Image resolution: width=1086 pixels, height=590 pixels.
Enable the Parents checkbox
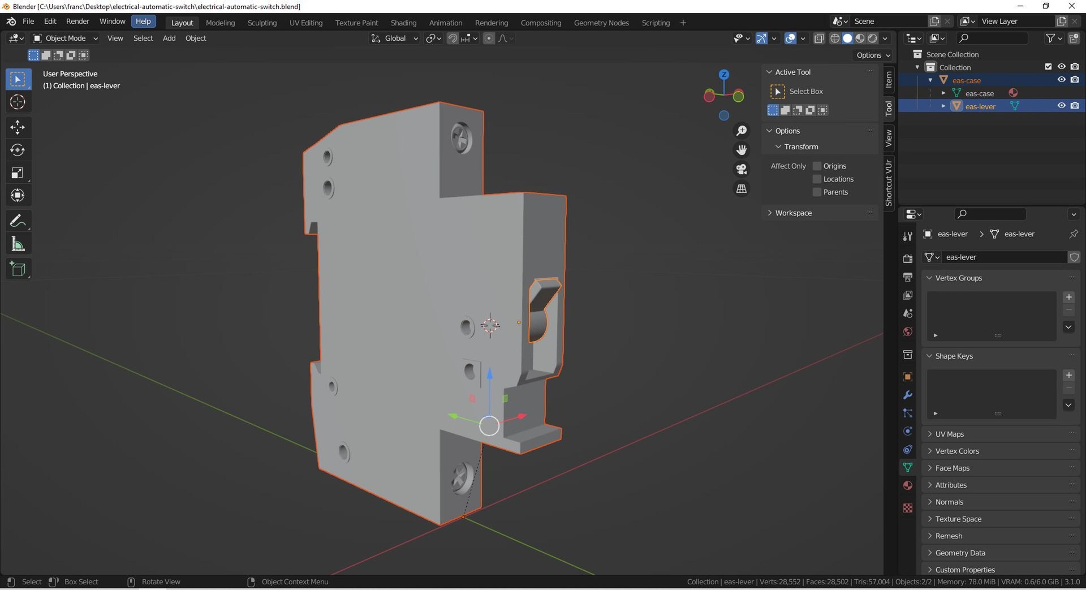[x=817, y=192]
